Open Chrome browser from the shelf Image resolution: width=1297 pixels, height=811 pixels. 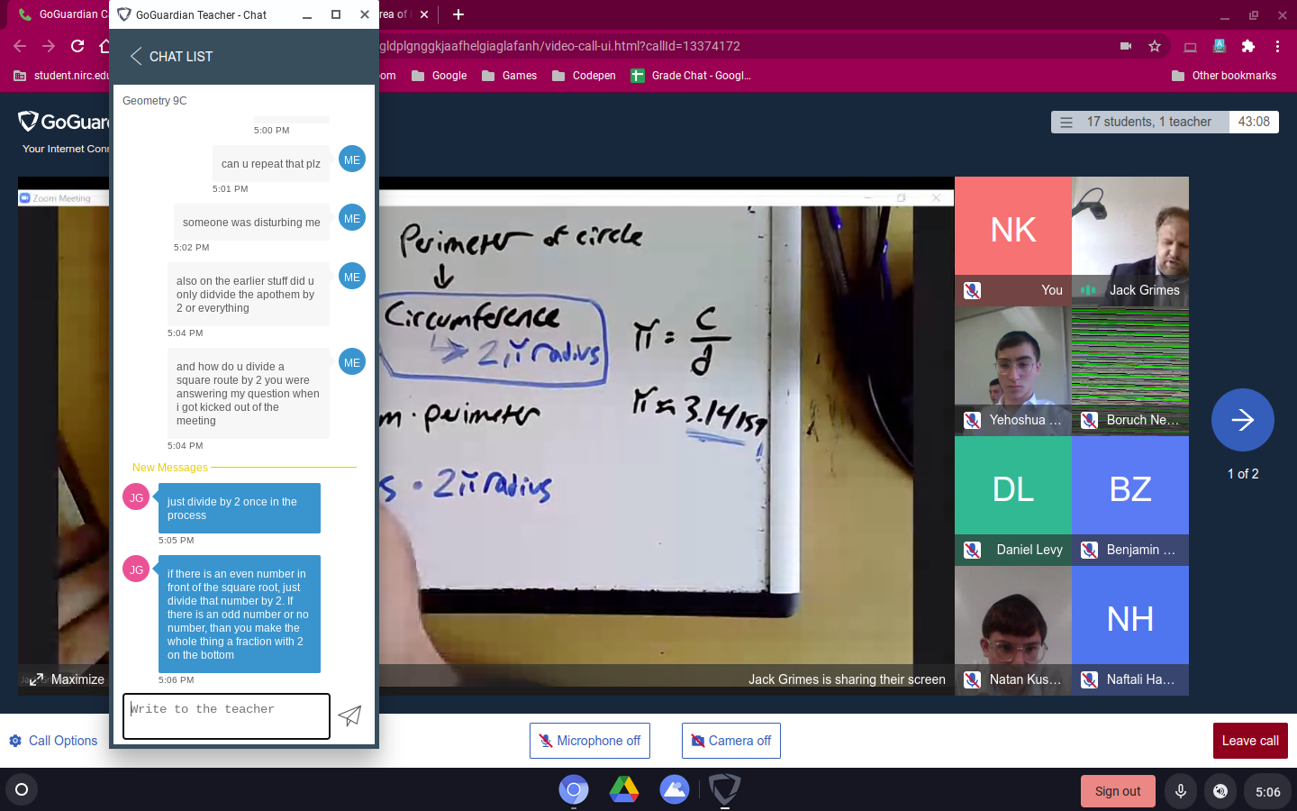(573, 790)
